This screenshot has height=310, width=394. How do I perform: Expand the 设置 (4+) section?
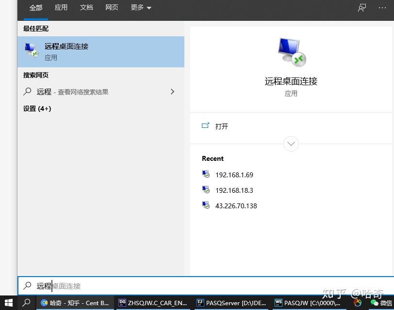[36, 108]
